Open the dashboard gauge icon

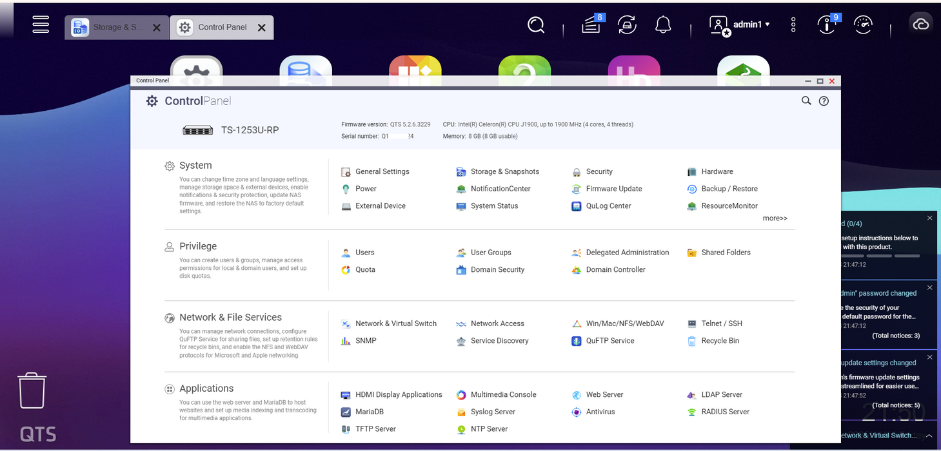pos(863,24)
